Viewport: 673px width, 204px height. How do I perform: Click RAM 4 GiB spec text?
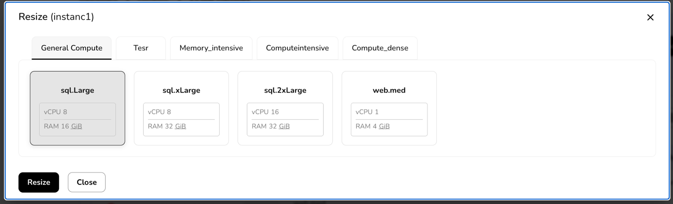[x=373, y=126]
